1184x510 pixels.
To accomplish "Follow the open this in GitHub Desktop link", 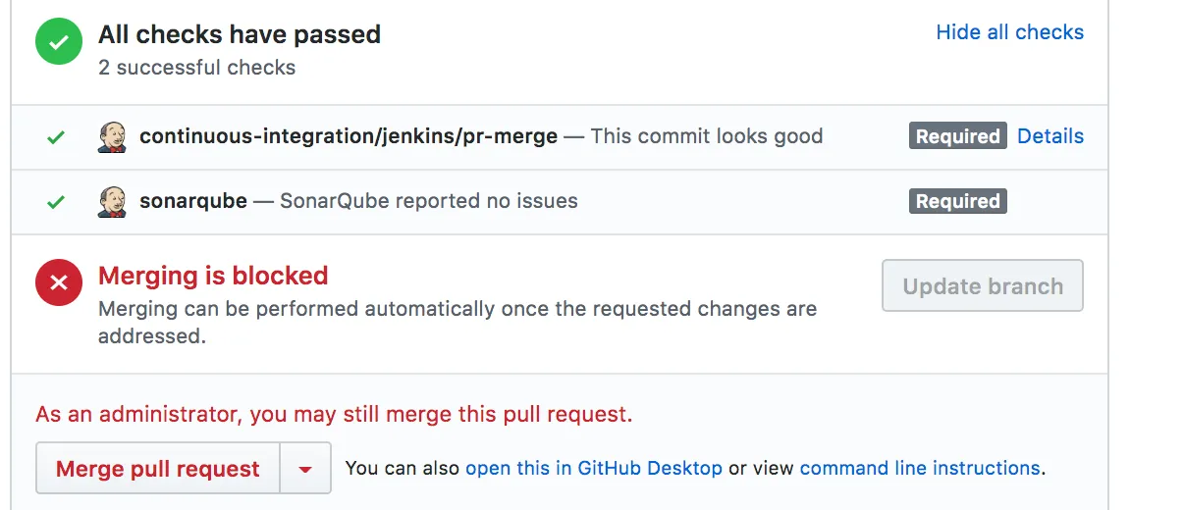I will point(594,469).
